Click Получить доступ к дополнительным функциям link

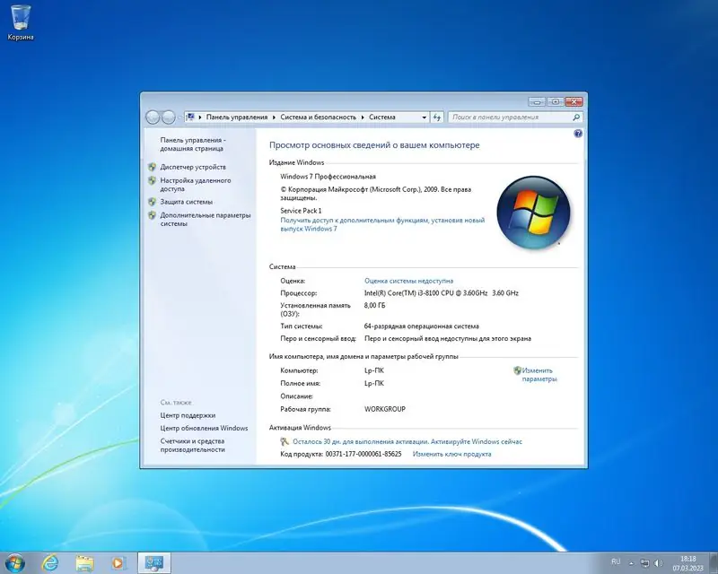tap(382, 224)
